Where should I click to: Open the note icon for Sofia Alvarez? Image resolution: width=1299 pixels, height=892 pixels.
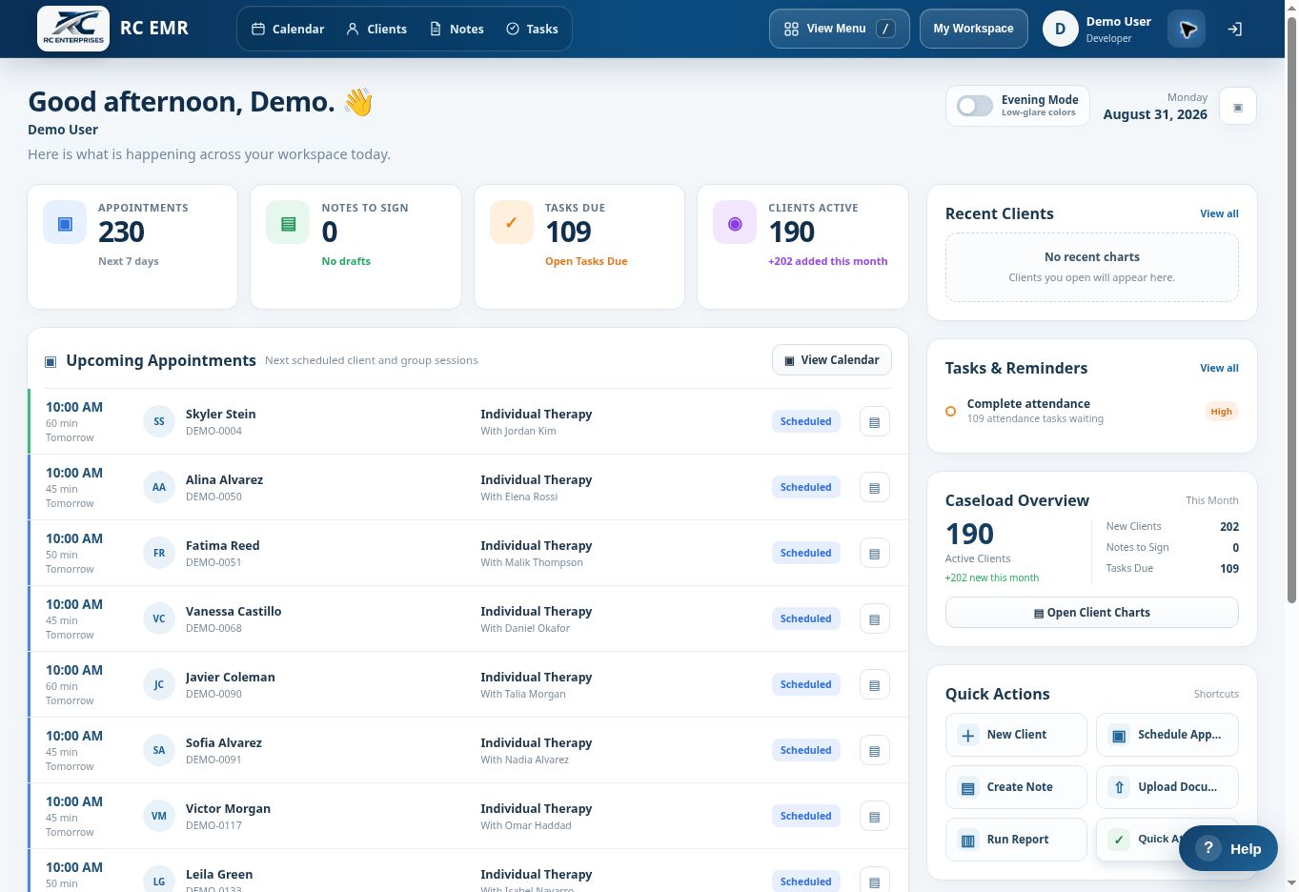(874, 750)
